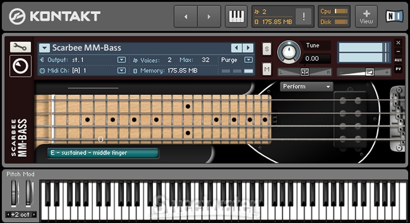Open the Purge dropdown menu
The image size is (410, 223).
coord(248,60)
